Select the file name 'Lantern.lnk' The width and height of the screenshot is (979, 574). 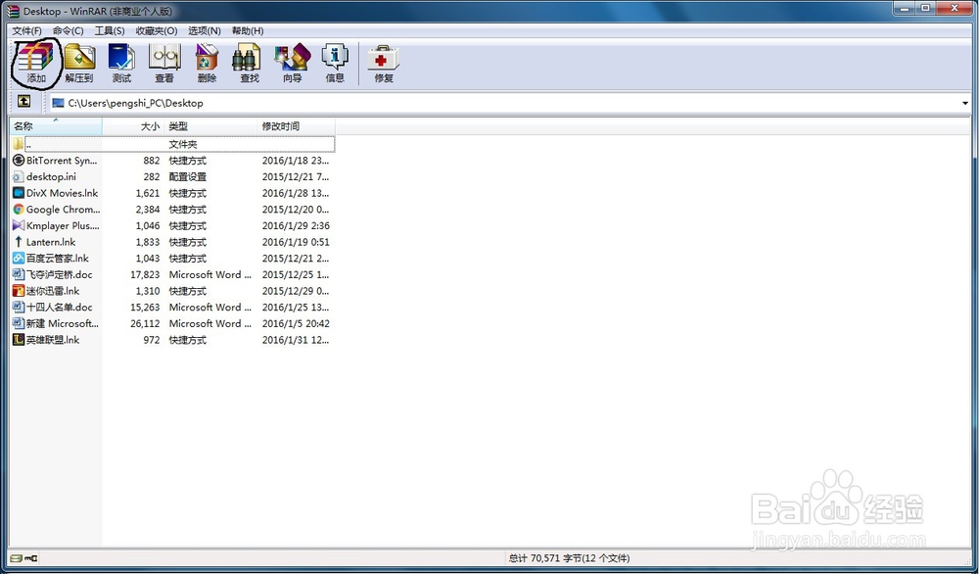pos(51,242)
